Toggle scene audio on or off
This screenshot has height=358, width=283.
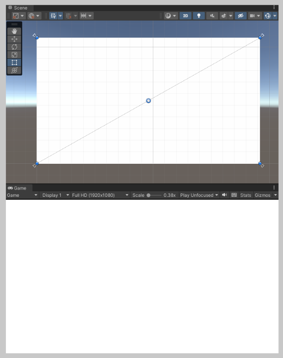coord(212,16)
